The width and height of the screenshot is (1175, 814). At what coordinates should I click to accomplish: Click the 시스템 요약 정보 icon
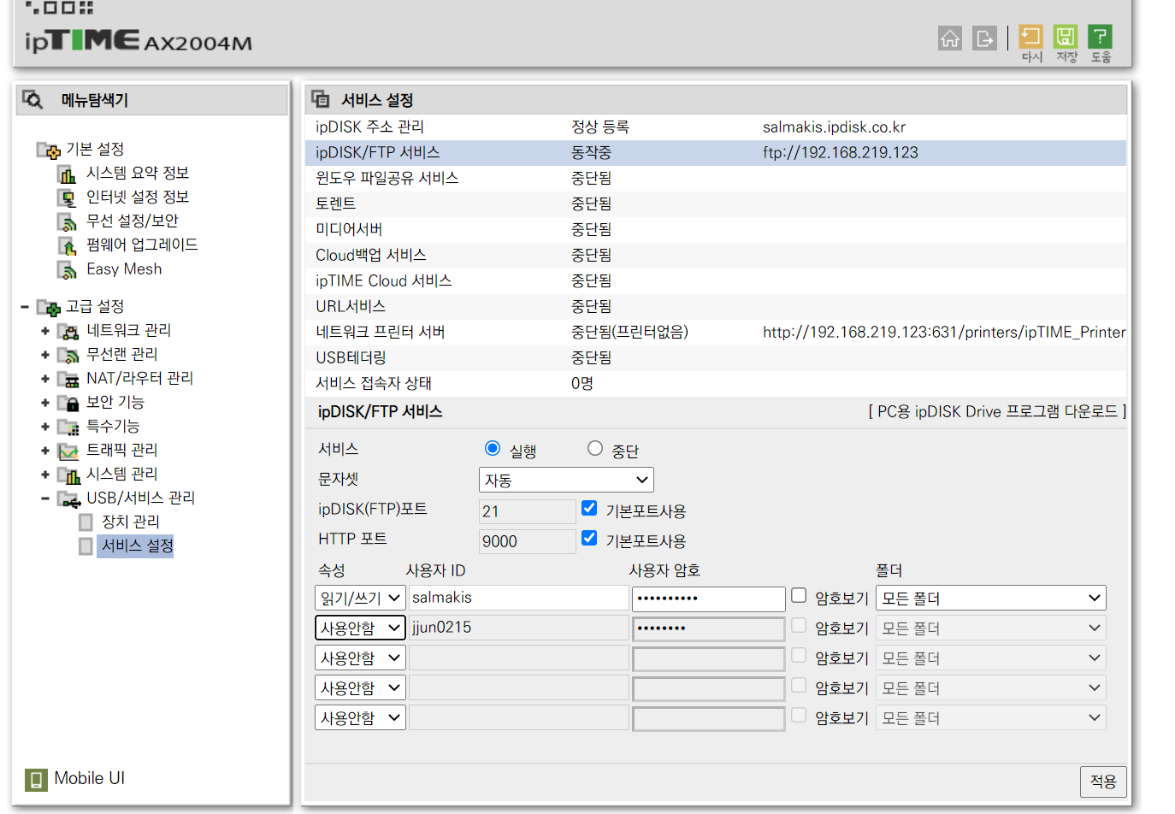pos(68,174)
